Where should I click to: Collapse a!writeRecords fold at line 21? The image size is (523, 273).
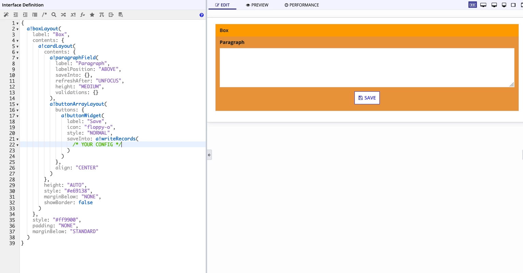click(17, 139)
